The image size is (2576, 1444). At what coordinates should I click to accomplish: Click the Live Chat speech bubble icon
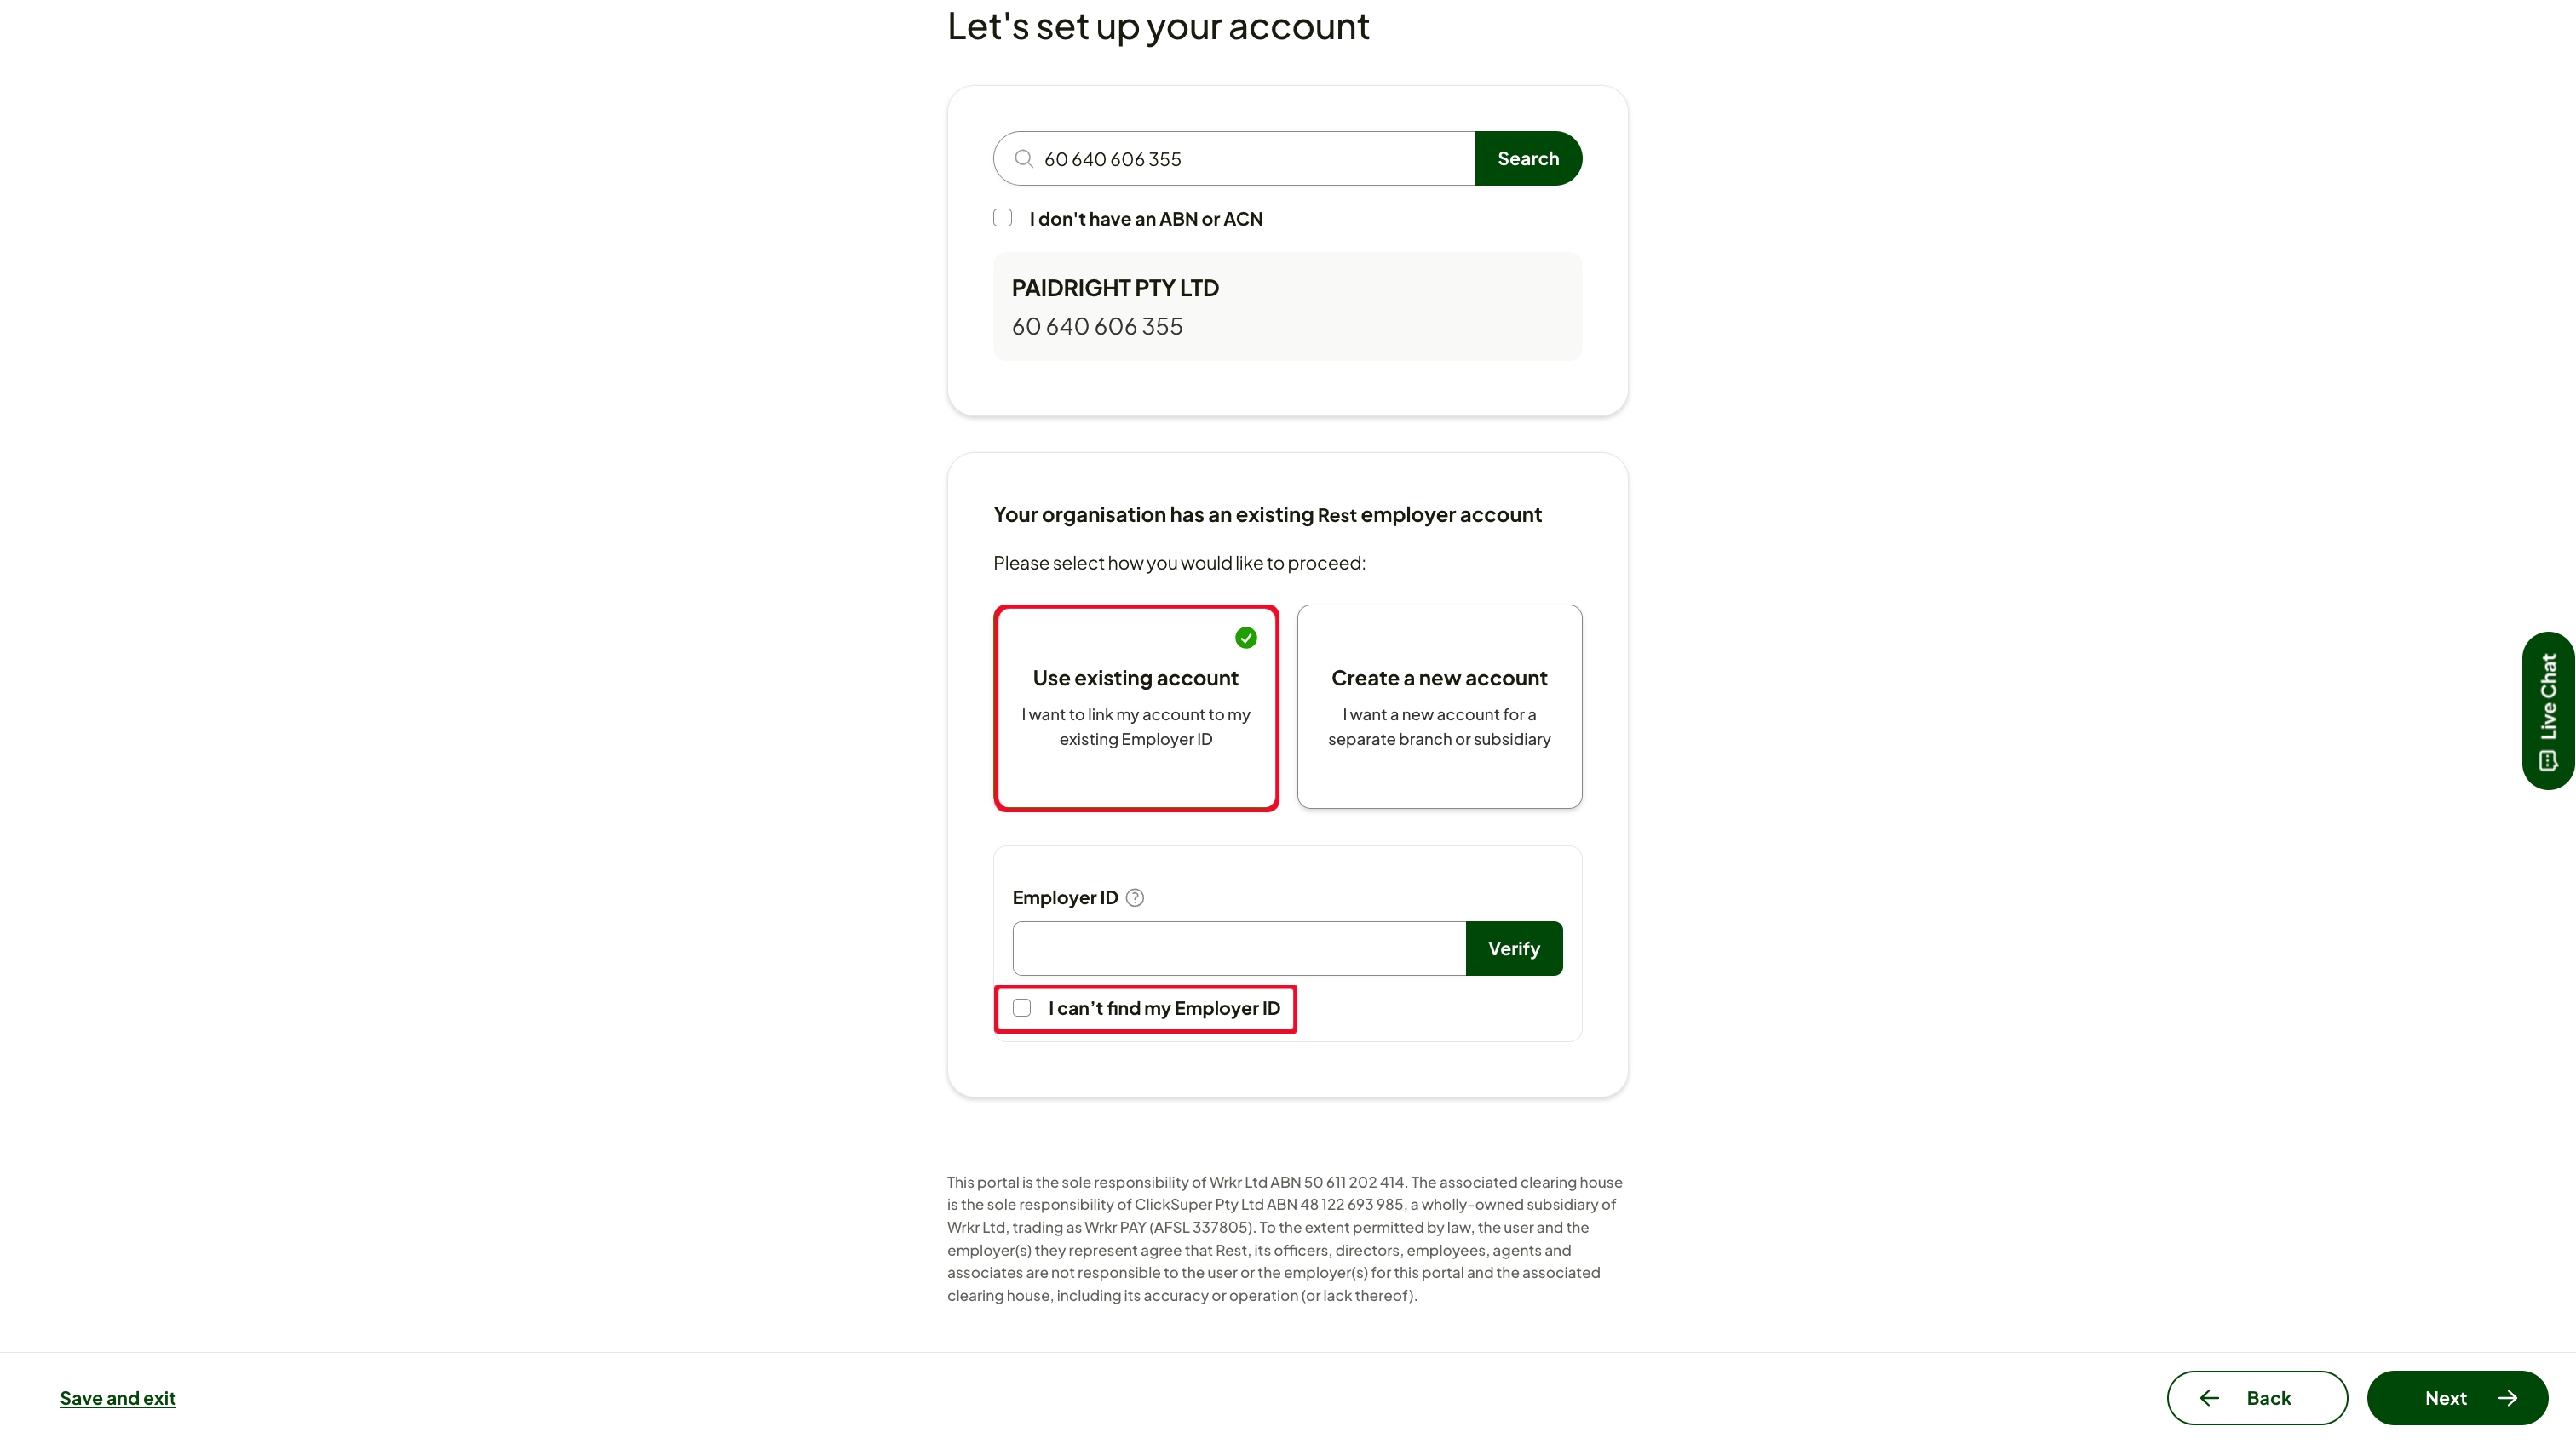pyautogui.click(x=2548, y=761)
